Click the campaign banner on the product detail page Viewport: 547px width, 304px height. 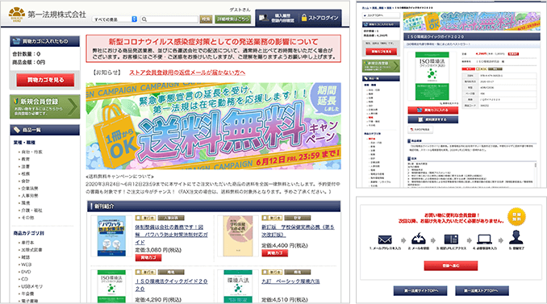point(472,21)
